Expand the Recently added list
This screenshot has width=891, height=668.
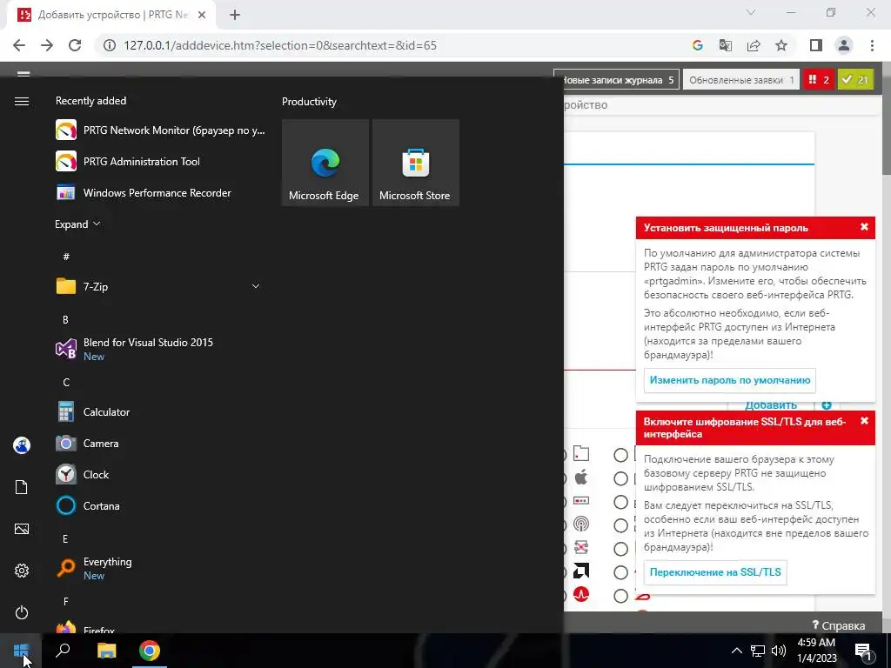click(77, 224)
